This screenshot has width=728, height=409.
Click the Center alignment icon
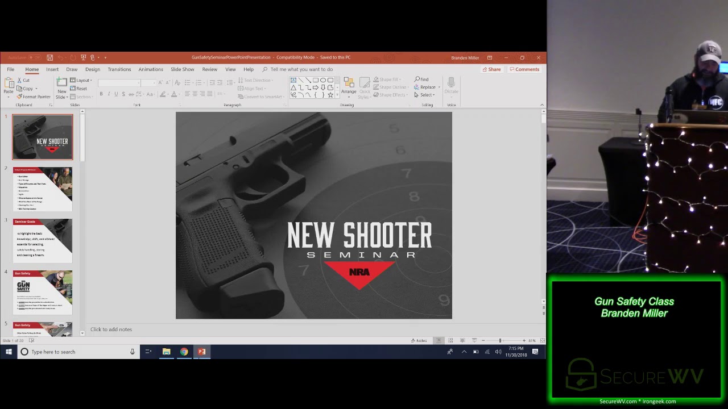coord(195,94)
